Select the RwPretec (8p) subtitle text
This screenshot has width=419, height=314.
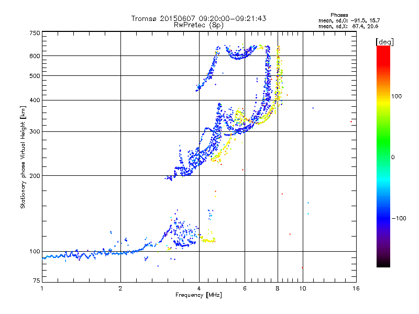pyautogui.click(x=199, y=25)
